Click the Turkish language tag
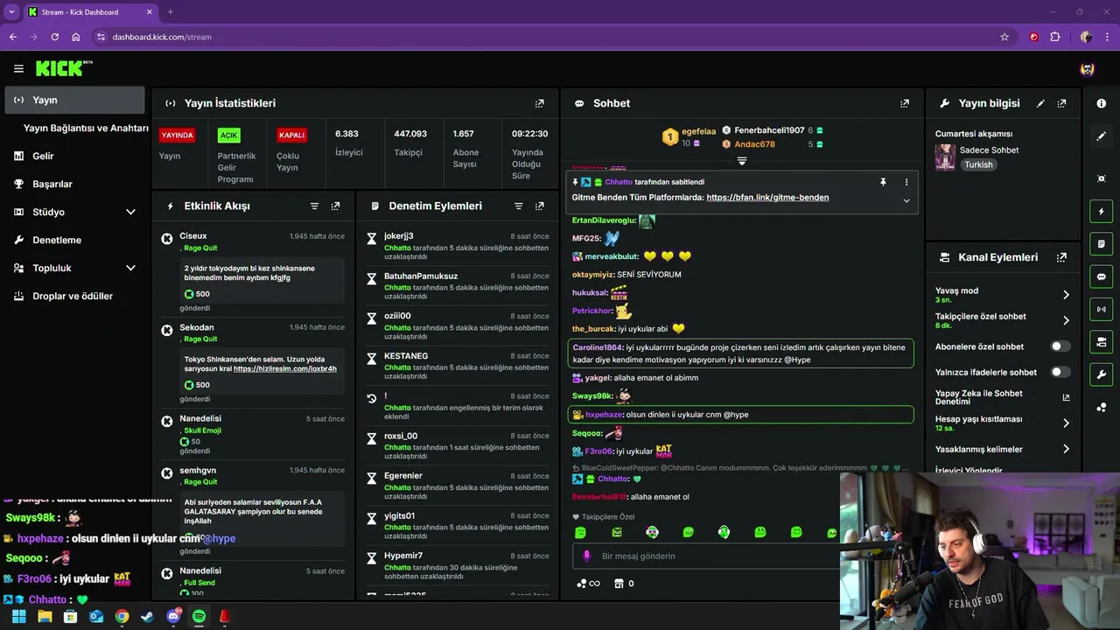 pyautogui.click(x=978, y=164)
